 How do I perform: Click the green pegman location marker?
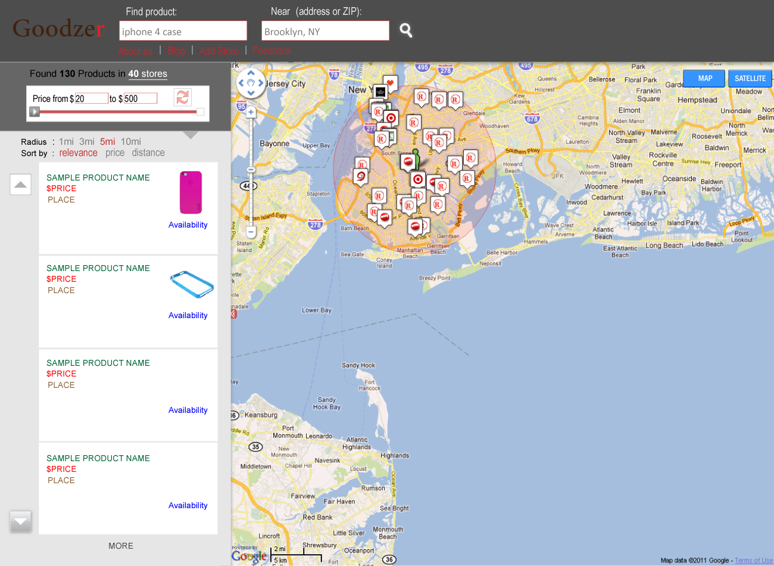(x=416, y=158)
